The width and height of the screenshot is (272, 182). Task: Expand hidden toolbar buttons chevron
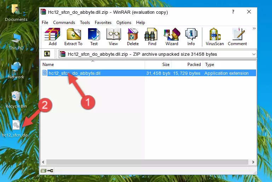coord(254,28)
